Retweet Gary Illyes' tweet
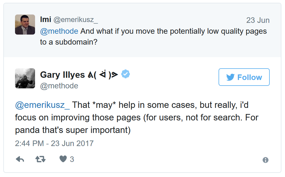 pos(40,159)
